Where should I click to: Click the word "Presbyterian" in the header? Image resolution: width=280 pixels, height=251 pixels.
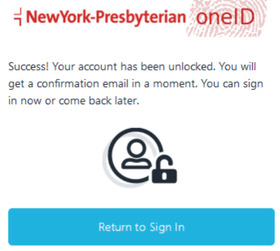[x=141, y=18]
